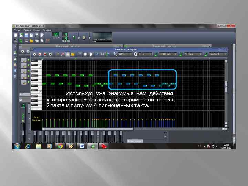Stop playback in the piano roll toolbar
The image size is (248, 186).
[x=50, y=54]
